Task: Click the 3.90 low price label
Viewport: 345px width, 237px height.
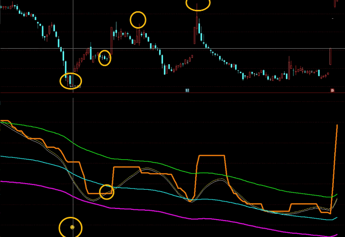Action: pos(77,87)
